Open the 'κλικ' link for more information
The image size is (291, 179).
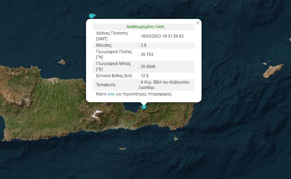tap(111, 94)
